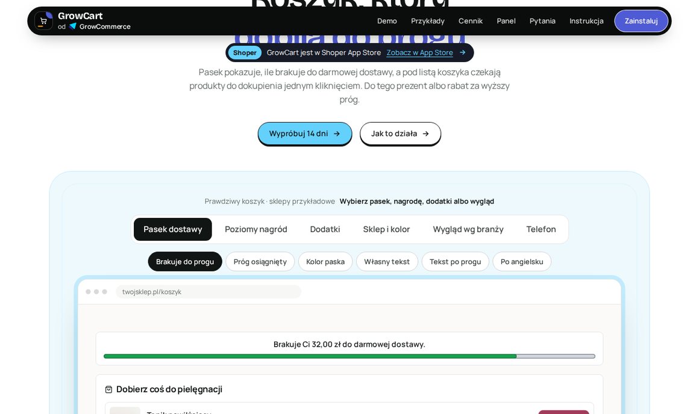
Task: Switch to the Dodatki tab
Action: [325, 229]
